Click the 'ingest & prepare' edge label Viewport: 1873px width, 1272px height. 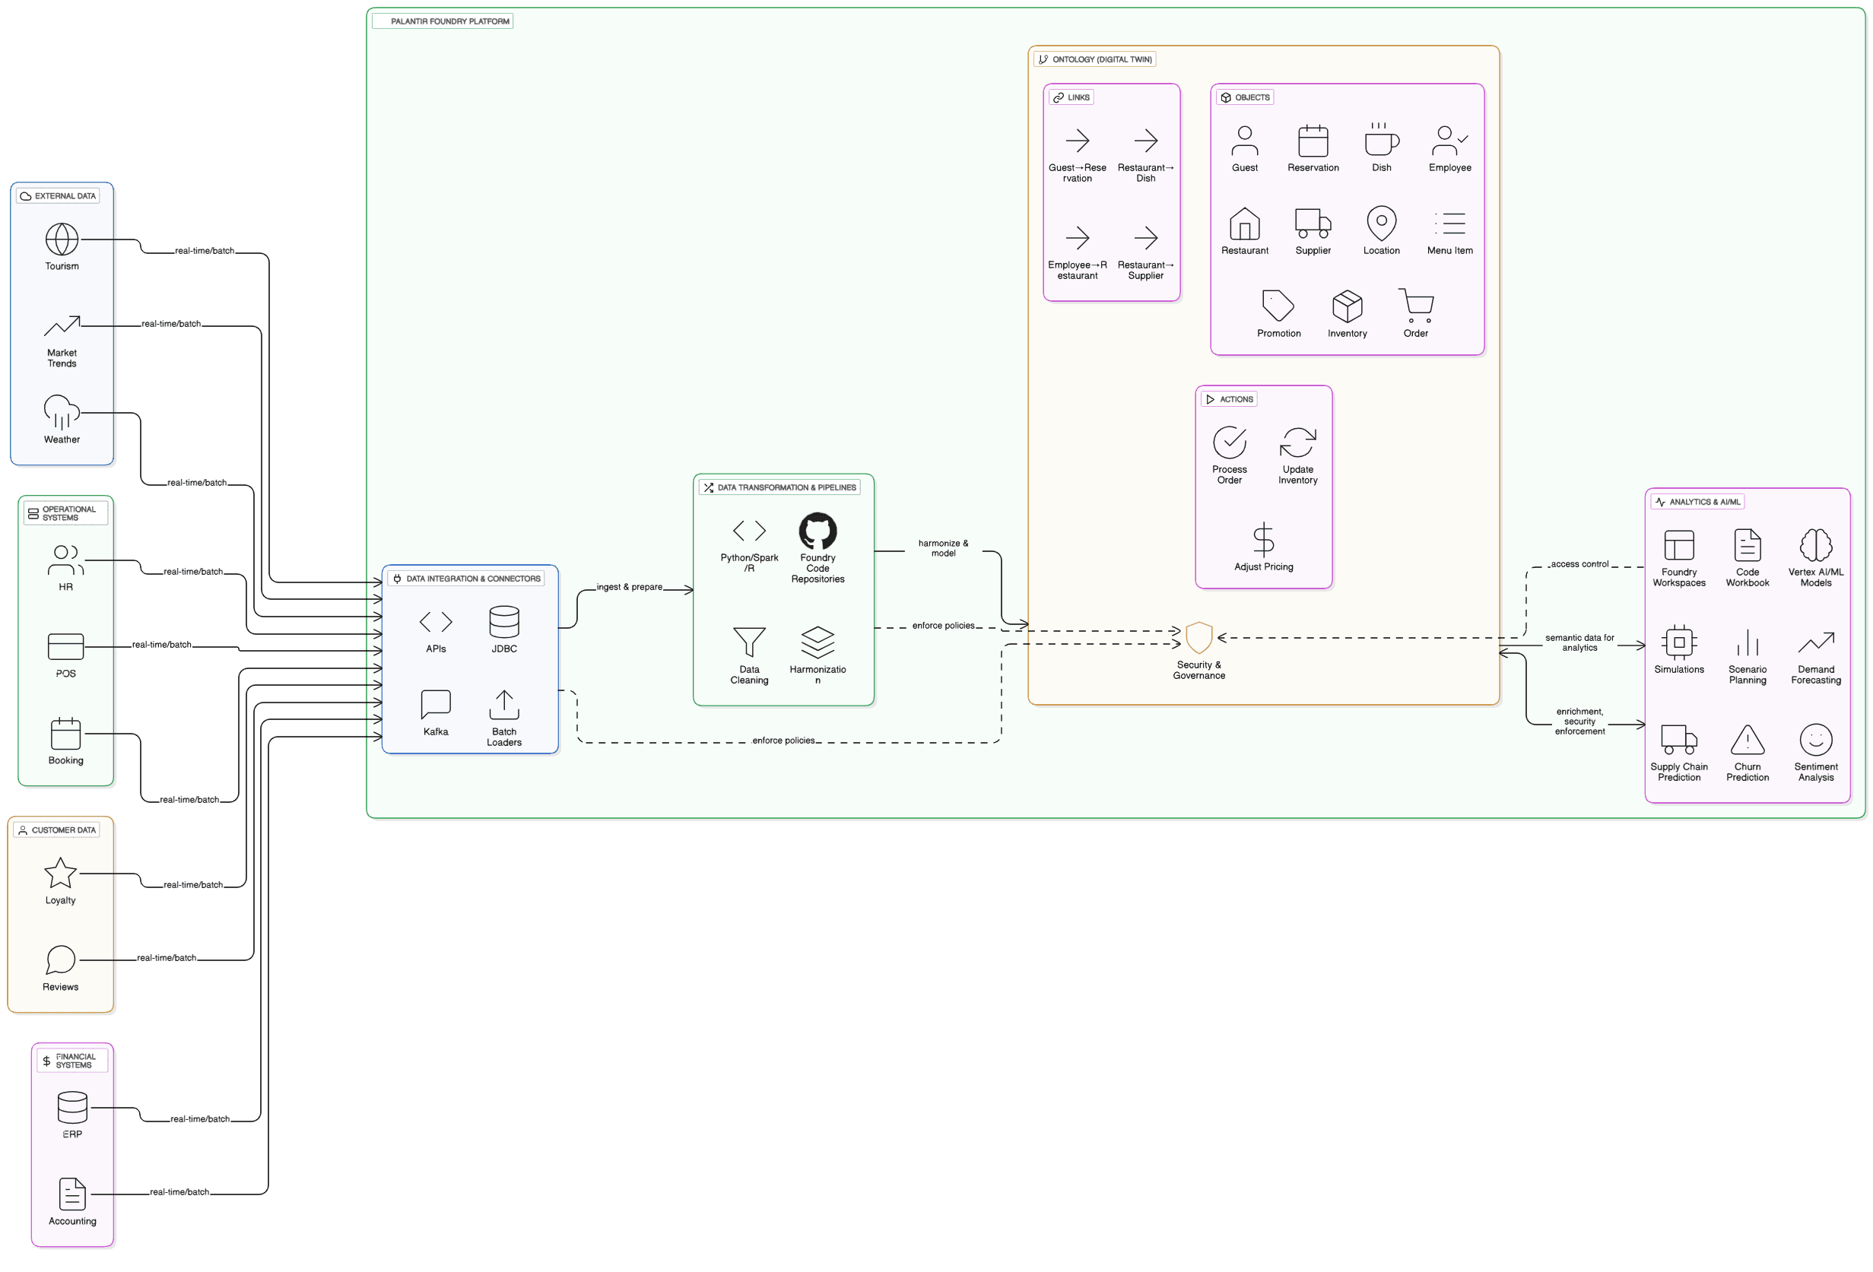pos(629,587)
